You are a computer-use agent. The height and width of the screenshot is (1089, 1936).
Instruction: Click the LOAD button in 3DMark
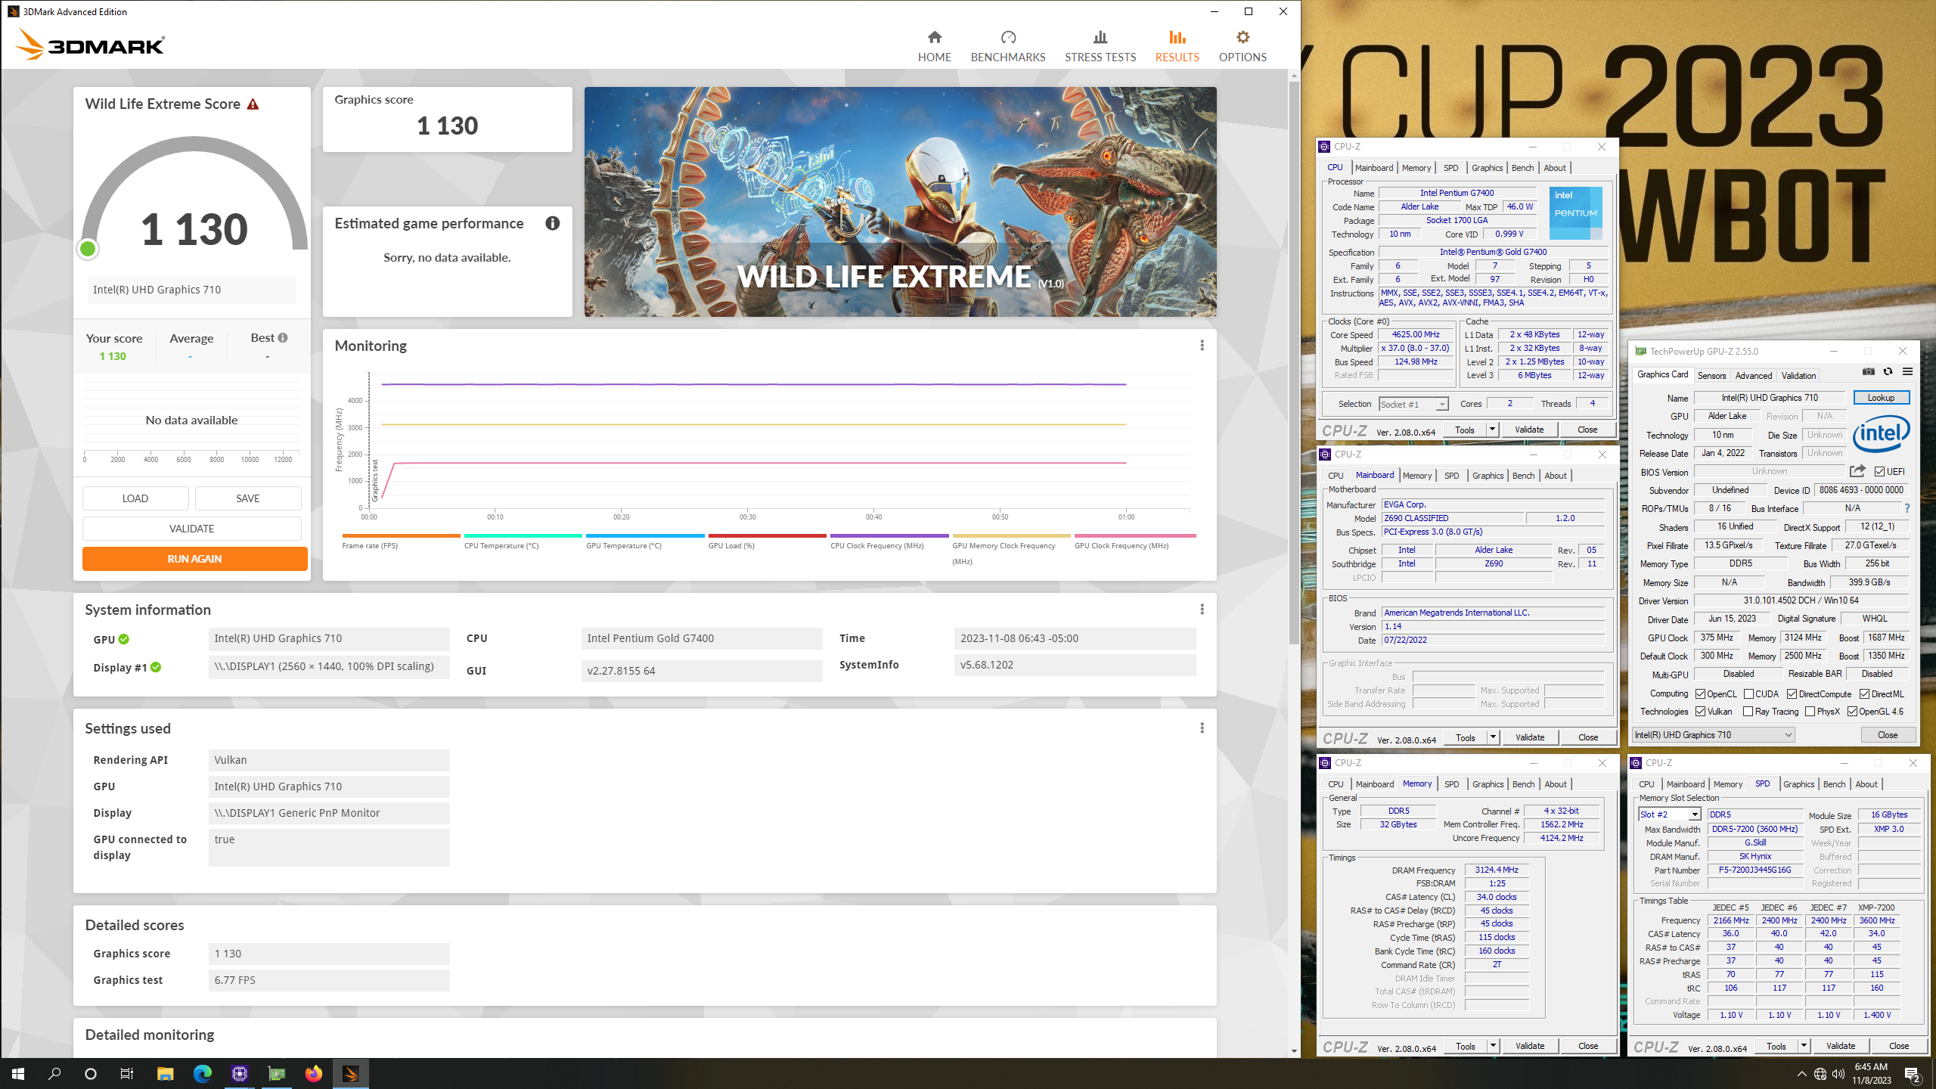point(135,498)
